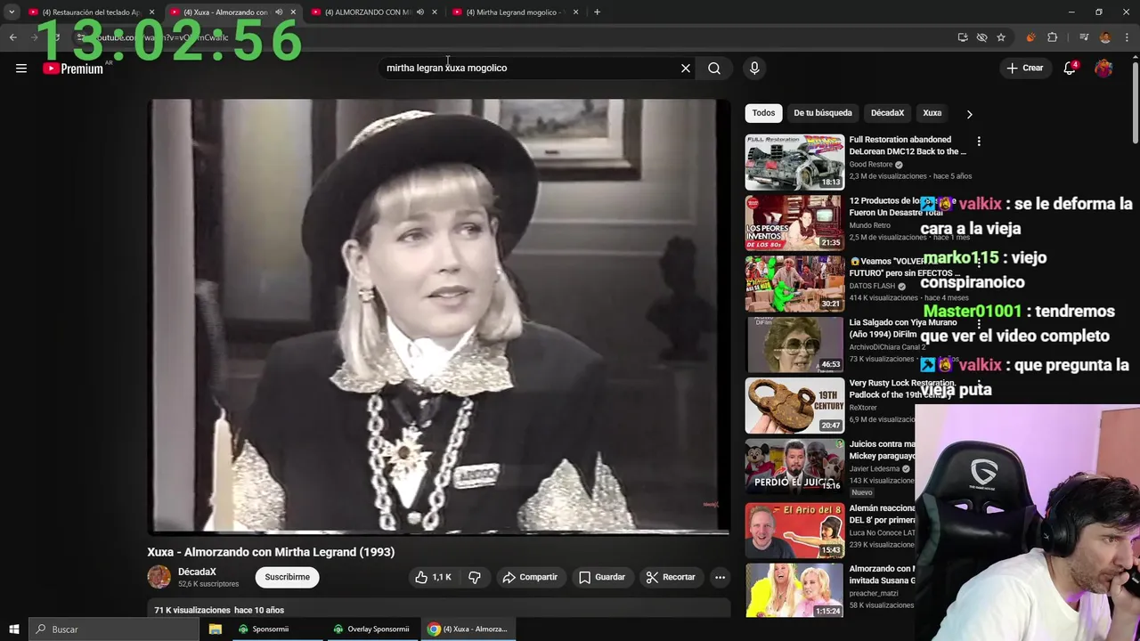Open the El Año del 8 thumbnail

click(x=794, y=531)
